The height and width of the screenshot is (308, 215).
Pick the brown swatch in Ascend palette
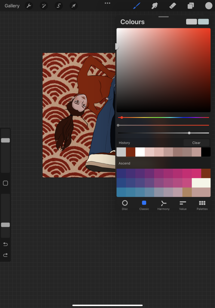pyautogui.click(x=206, y=174)
